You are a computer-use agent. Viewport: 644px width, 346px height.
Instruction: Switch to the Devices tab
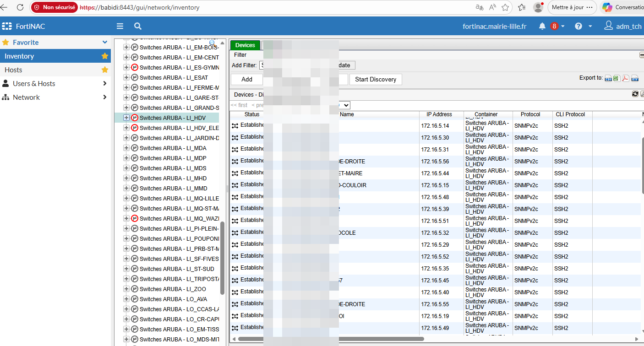point(245,45)
